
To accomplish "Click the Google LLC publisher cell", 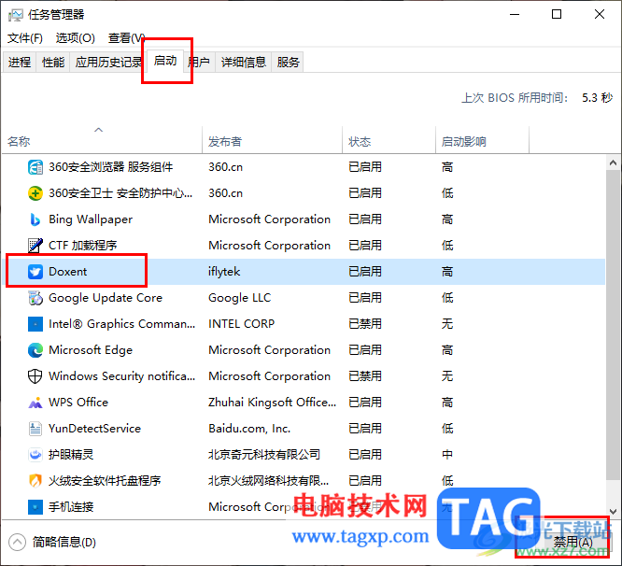I will [240, 298].
